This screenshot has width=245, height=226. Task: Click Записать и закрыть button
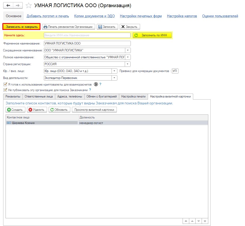22,26
